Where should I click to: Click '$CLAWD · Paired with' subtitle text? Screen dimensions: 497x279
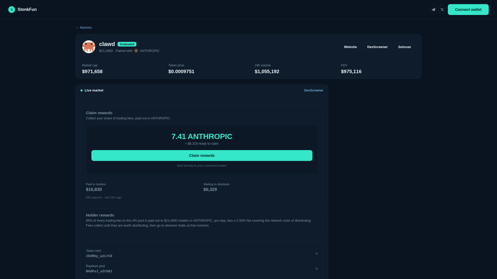(116, 51)
